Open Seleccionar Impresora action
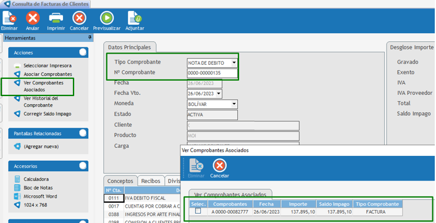 (48, 66)
